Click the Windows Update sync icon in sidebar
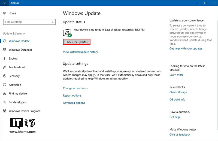This screenshot has height=141, width=218. [x=5, y=41]
